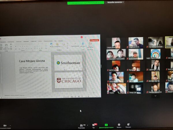This screenshot has height=130, width=173.
Task: Select the University of Chicago logo image
Action: point(69,80)
